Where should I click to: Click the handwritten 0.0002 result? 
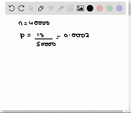click(76, 35)
